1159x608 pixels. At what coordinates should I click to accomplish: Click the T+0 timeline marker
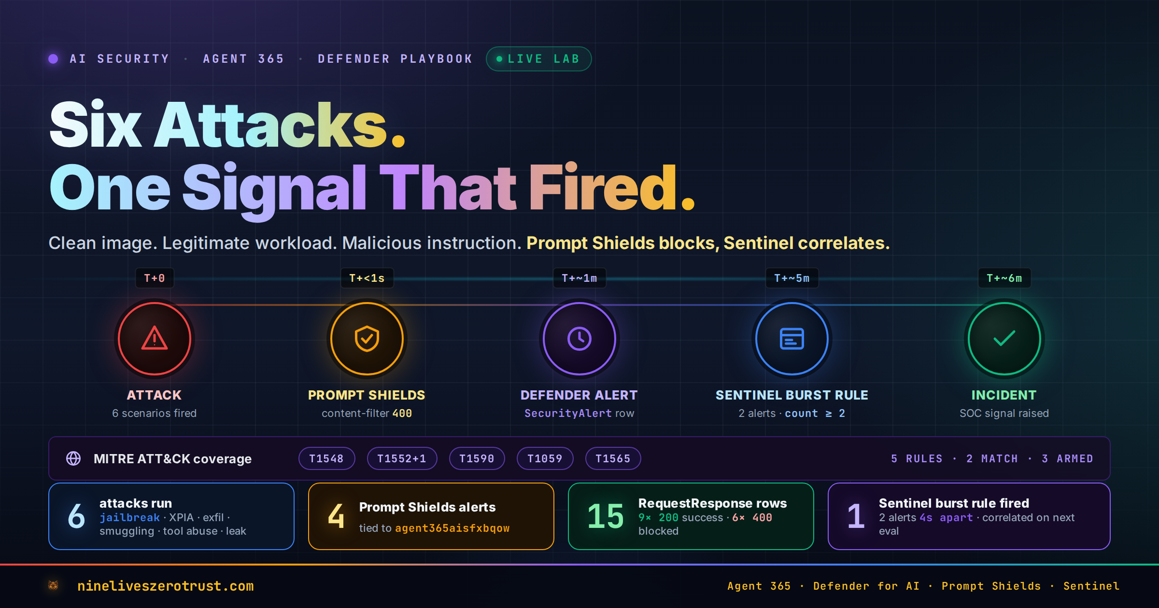click(x=155, y=278)
